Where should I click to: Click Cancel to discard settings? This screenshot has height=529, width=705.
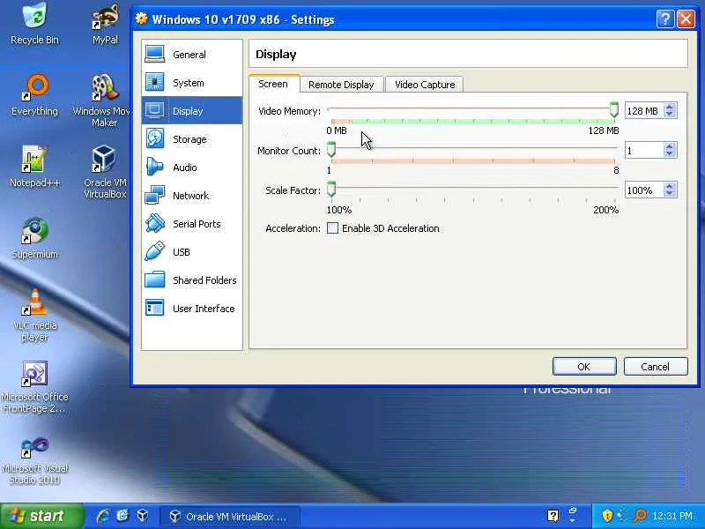pos(656,367)
